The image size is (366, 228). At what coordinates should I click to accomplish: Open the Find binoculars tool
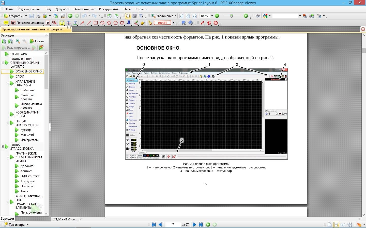(258, 16)
